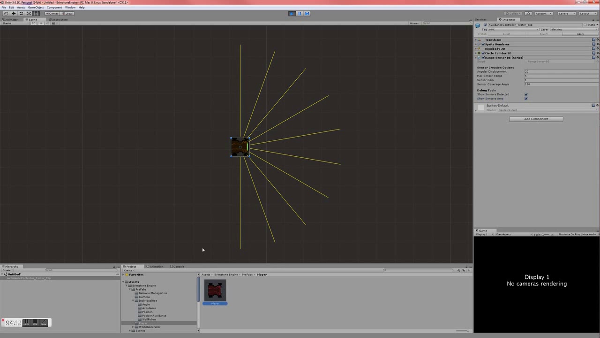This screenshot has height=338, width=600.
Task: Click ezvid recorder DRAW button
Action: [44, 323]
